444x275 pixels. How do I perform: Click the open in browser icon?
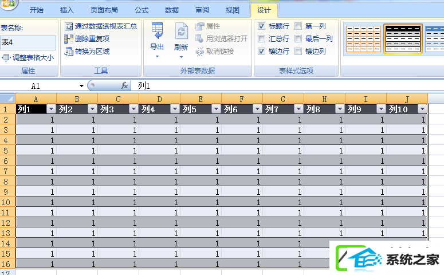tap(199, 39)
